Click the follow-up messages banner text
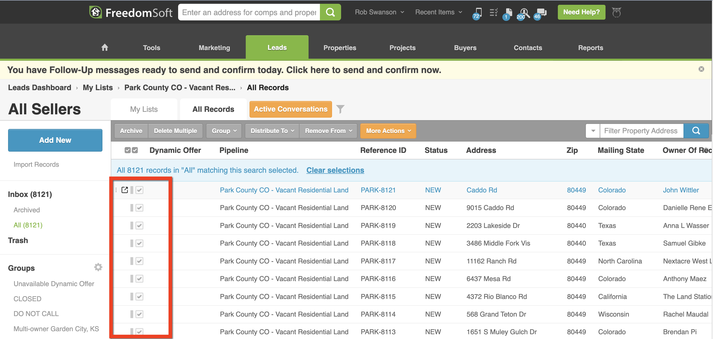The image size is (713, 339). (224, 70)
